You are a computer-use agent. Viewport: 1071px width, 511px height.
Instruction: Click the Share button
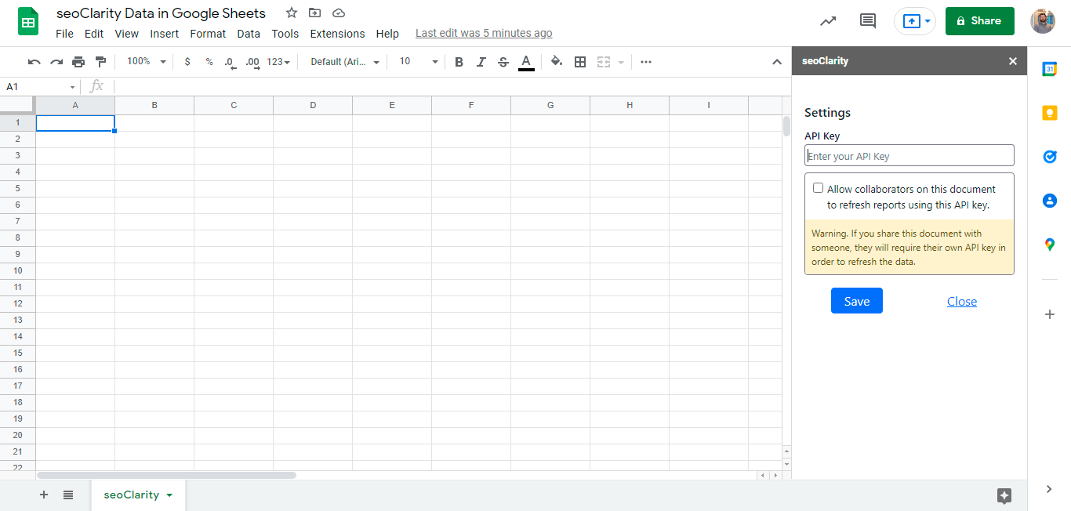pyautogui.click(x=980, y=21)
